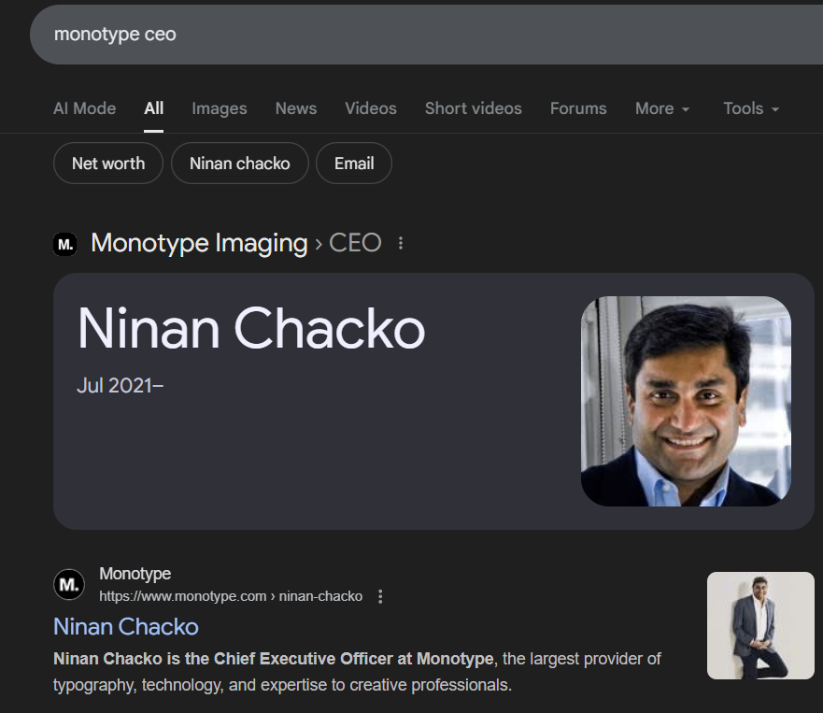The image size is (823, 713).
Task: Click the Monotype logo icon beside Monotype Imaging
Action: pyautogui.click(x=65, y=244)
